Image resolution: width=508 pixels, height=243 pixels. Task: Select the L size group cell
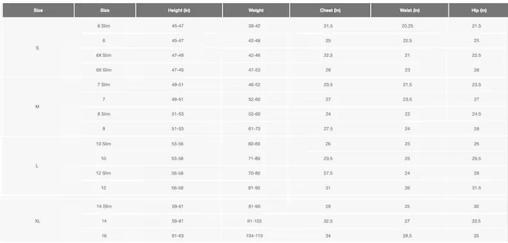click(37, 166)
